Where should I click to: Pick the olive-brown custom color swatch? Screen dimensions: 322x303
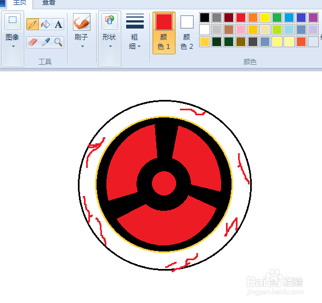coord(241,42)
